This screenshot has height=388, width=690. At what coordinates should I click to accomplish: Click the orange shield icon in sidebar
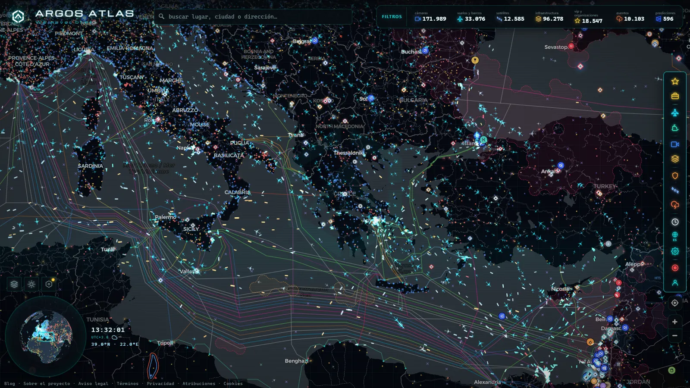click(x=675, y=175)
